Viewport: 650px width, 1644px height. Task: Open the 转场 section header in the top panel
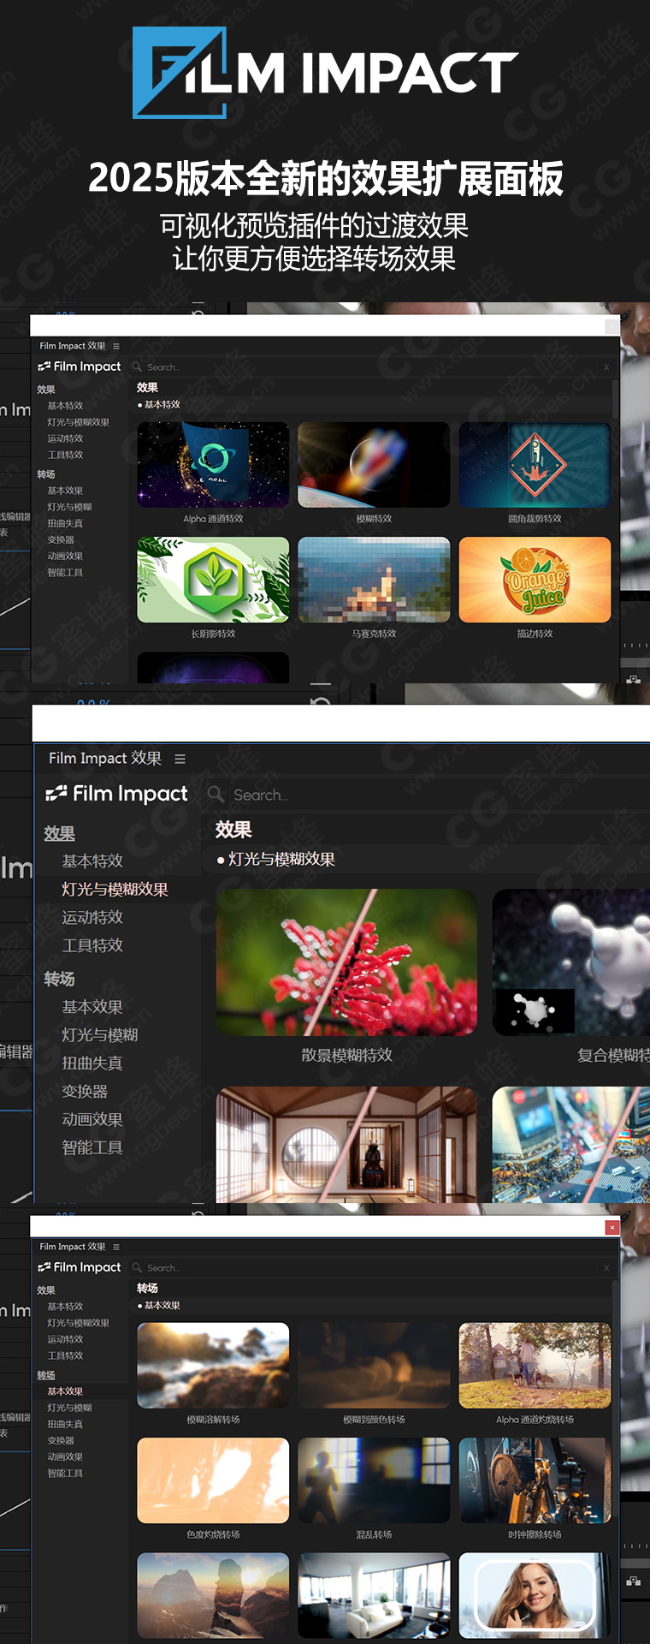46,474
